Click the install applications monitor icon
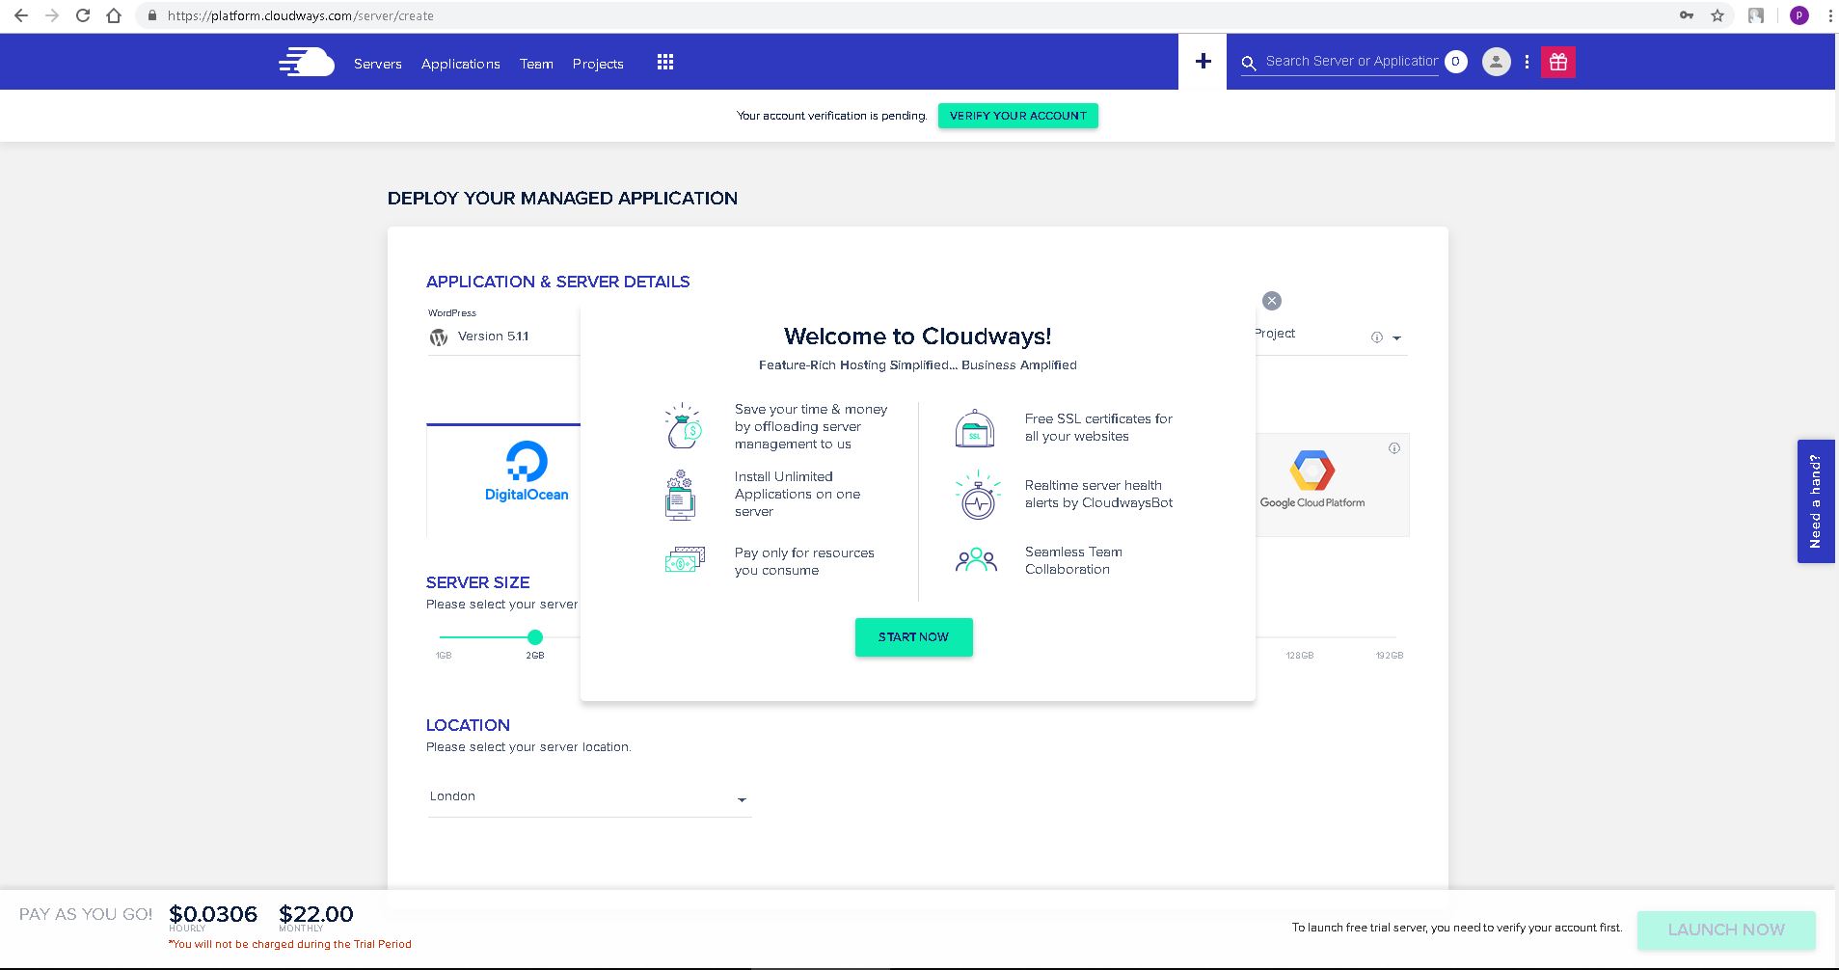This screenshot has width=1839, height=970. point(681,495)
